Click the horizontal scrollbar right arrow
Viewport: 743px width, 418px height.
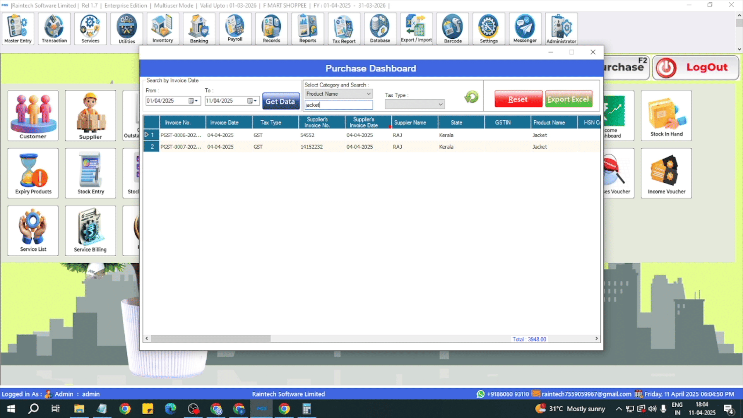[596, 339]
